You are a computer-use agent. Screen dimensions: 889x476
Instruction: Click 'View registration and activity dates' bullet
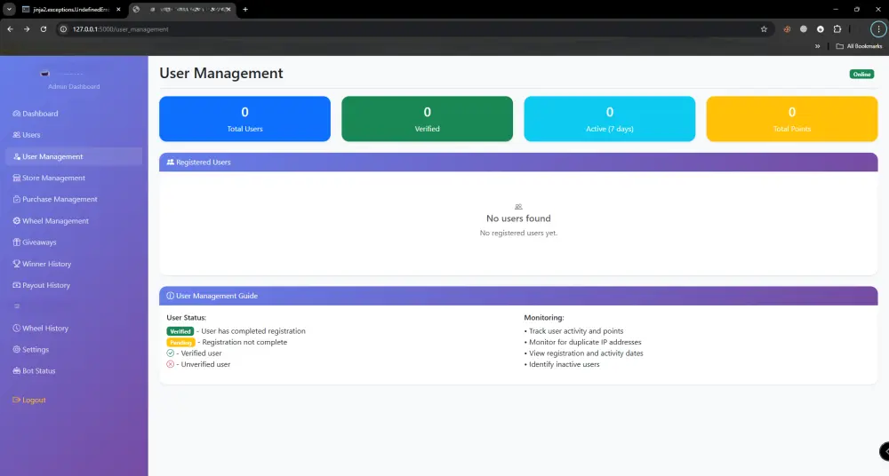click(583, 353)
